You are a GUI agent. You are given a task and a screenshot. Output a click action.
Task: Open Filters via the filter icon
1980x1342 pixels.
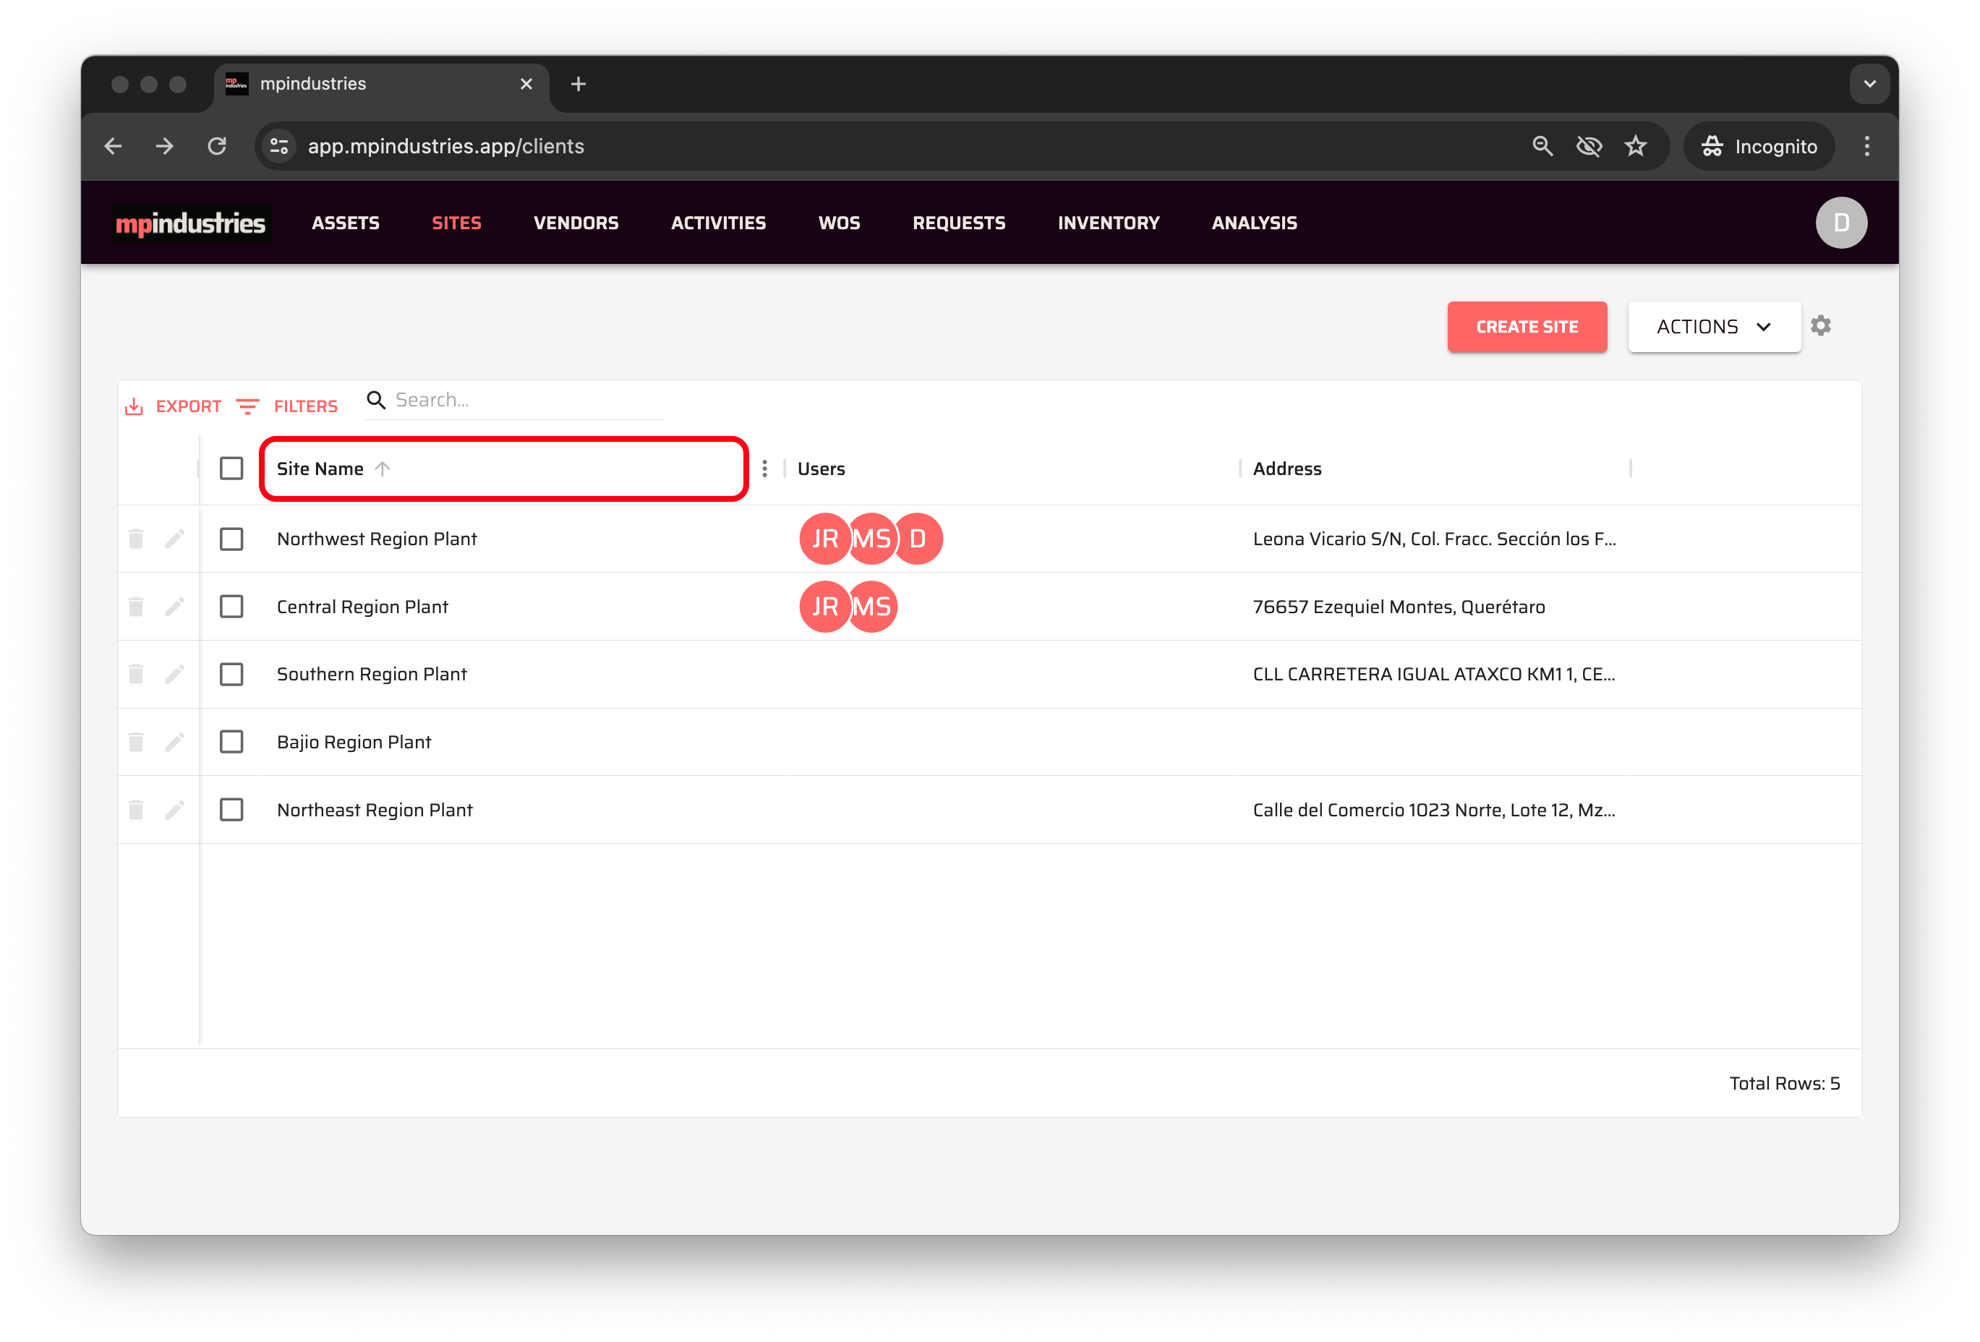pyautogui.click(x=248, y=406)
